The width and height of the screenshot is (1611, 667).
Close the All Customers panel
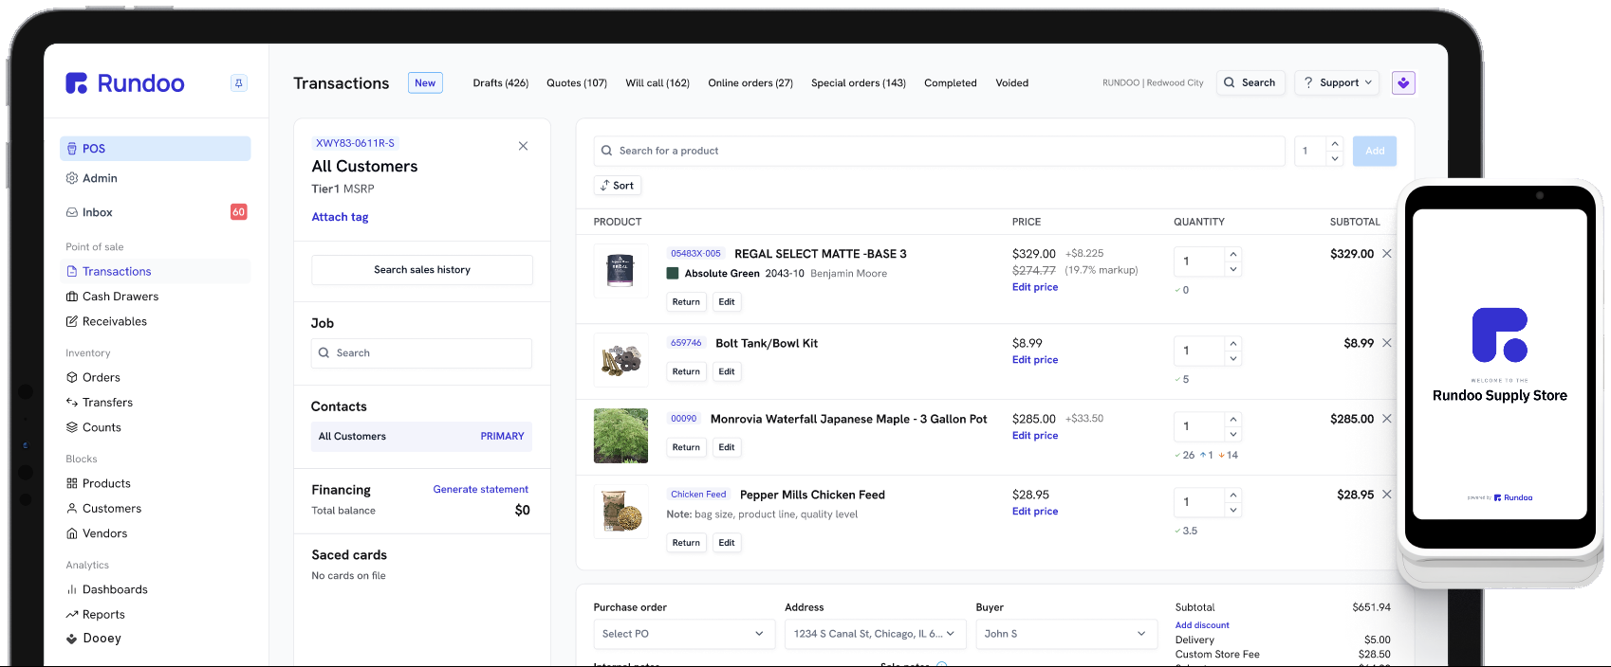(x=523, y=146)
